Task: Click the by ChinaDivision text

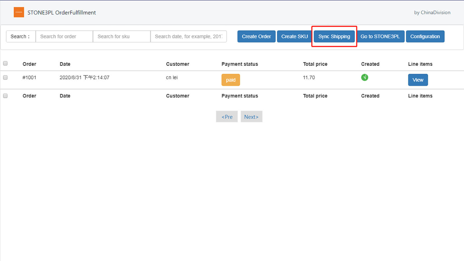Action: [432, 12]
